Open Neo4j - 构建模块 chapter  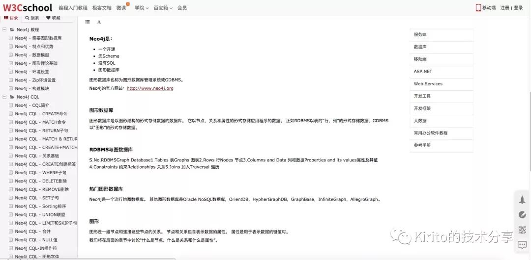pyautogui.click(x=32, y=89)
